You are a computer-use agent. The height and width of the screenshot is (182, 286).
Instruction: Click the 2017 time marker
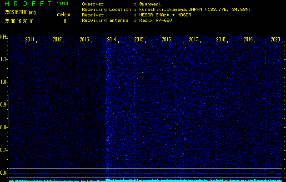[x=193, y=40]
